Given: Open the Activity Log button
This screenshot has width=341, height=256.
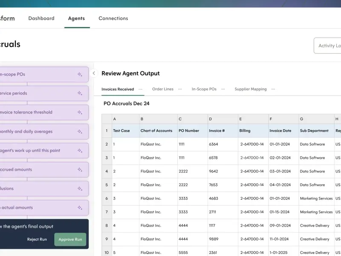Looking at the screenshot, I should pyautogui.click(x=327, y=46).
